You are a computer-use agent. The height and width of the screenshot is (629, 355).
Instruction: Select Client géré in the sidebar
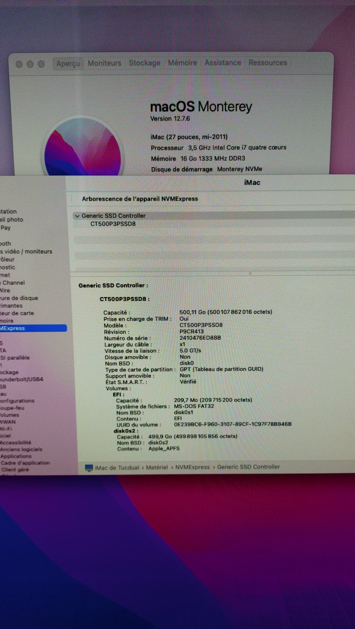coord(15,470)
